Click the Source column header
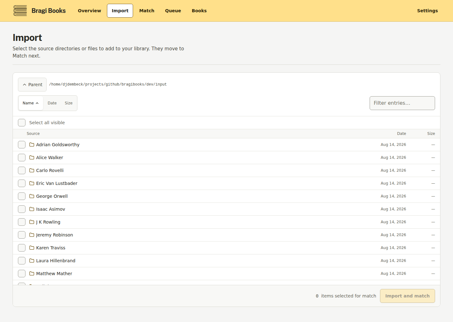This screenshot has width=453, height=322. (33, 134)
